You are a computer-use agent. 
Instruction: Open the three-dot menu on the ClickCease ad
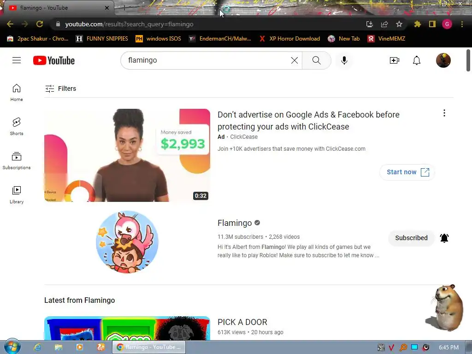pos(444,113)
